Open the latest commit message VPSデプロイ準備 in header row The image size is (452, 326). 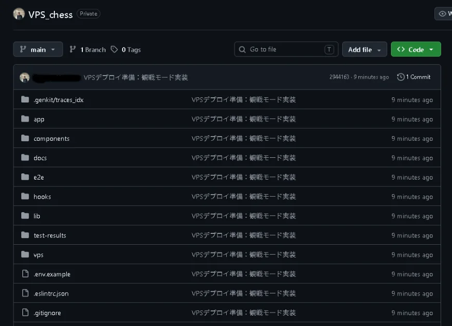click(136, 77)
